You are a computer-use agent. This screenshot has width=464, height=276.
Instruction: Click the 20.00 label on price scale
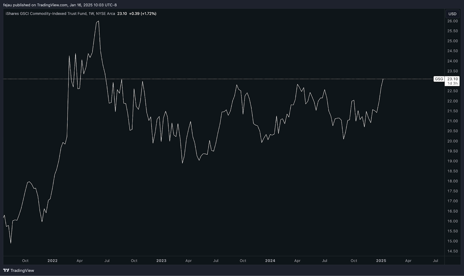[x=452, y=141]
